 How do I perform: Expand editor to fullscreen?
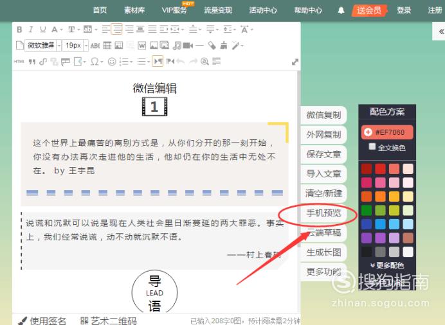point(295,62)
